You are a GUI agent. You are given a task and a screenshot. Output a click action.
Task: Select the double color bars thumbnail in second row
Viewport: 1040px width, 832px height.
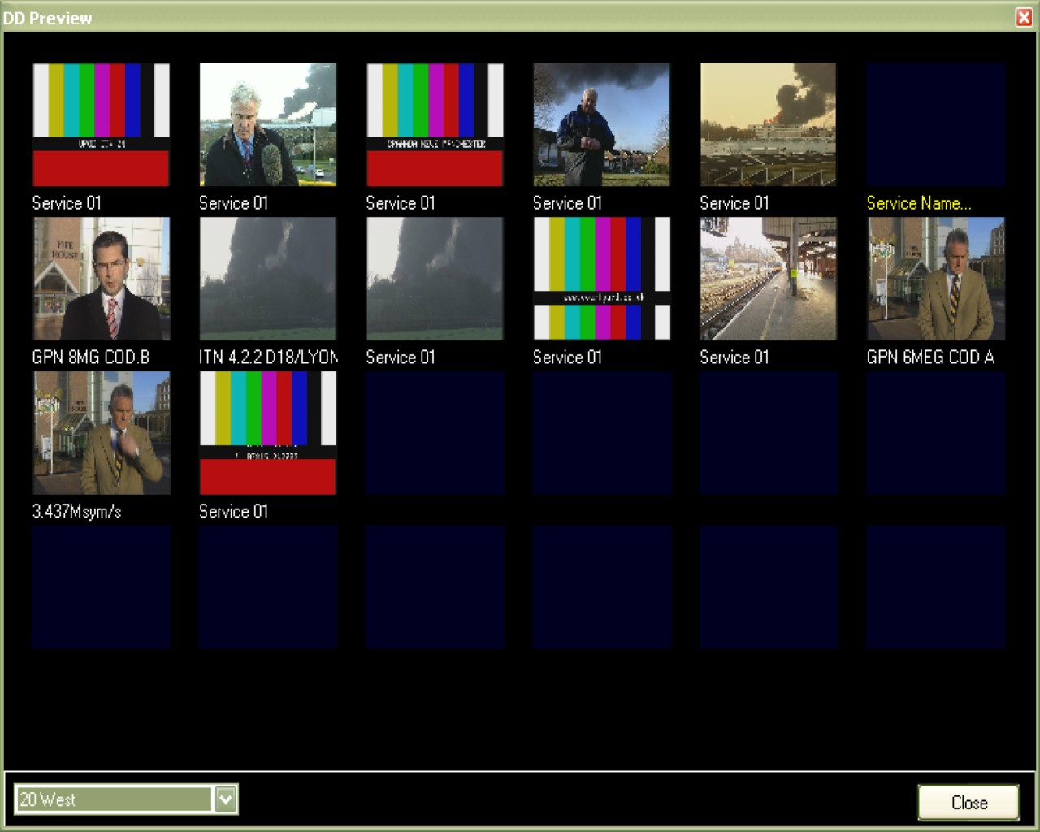point(601,279)
